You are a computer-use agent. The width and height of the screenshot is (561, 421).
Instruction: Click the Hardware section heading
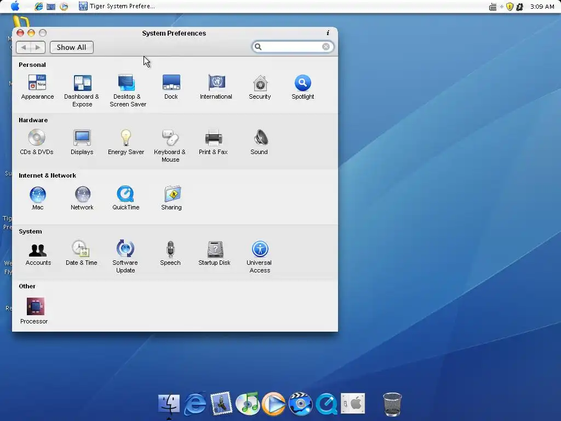[x=33, y=120]
